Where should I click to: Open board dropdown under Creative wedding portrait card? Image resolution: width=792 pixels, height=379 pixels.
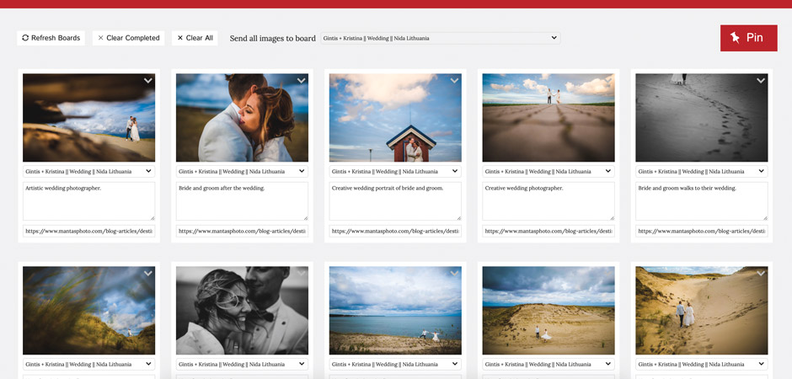point(395,172)
